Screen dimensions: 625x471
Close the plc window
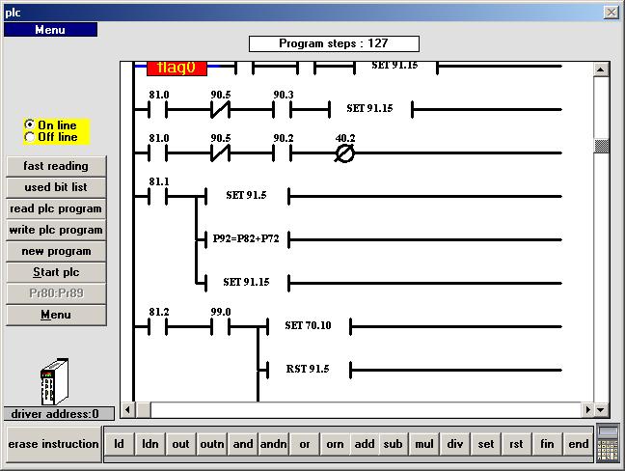(611, 13)
